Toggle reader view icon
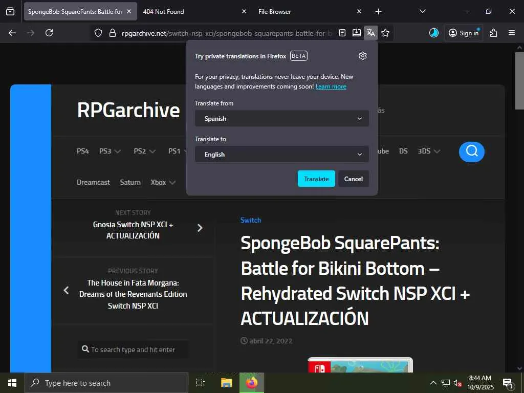Screen dimensions: 524x393 pos(342,33)
